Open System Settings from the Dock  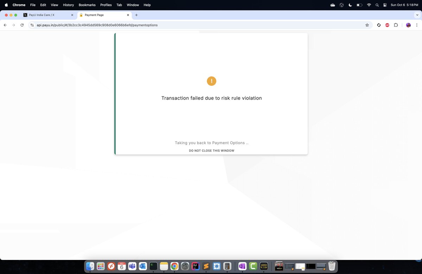pyautogui.click(x=185, y=266)
